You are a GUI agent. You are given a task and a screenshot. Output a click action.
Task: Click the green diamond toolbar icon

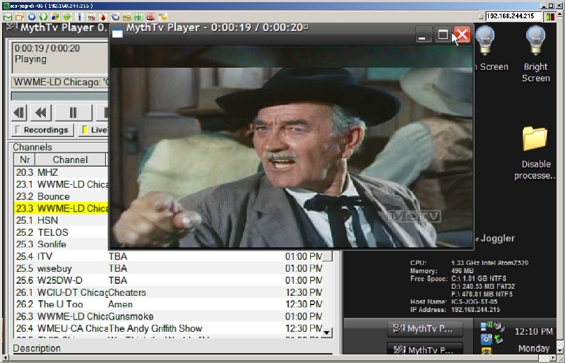pyautogui.click(x=67, y=17)
